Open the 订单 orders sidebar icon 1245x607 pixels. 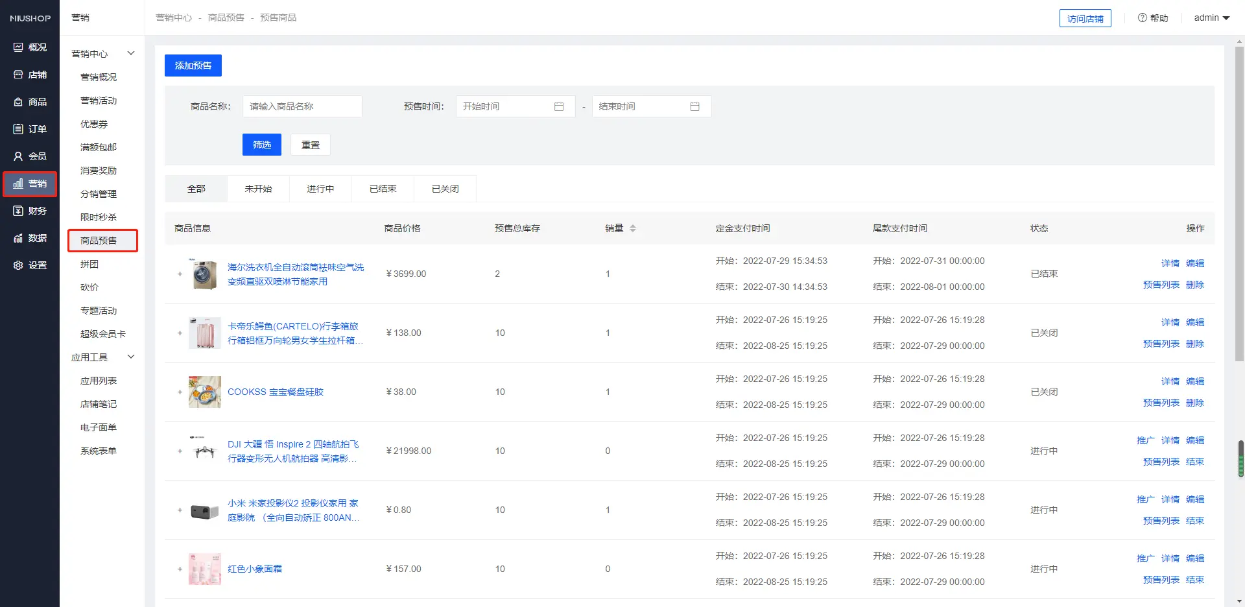[18, 129]
